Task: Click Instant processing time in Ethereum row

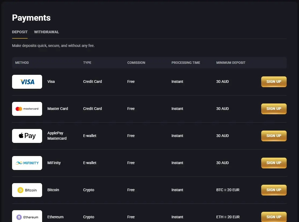Action: [x=177, y=217]
